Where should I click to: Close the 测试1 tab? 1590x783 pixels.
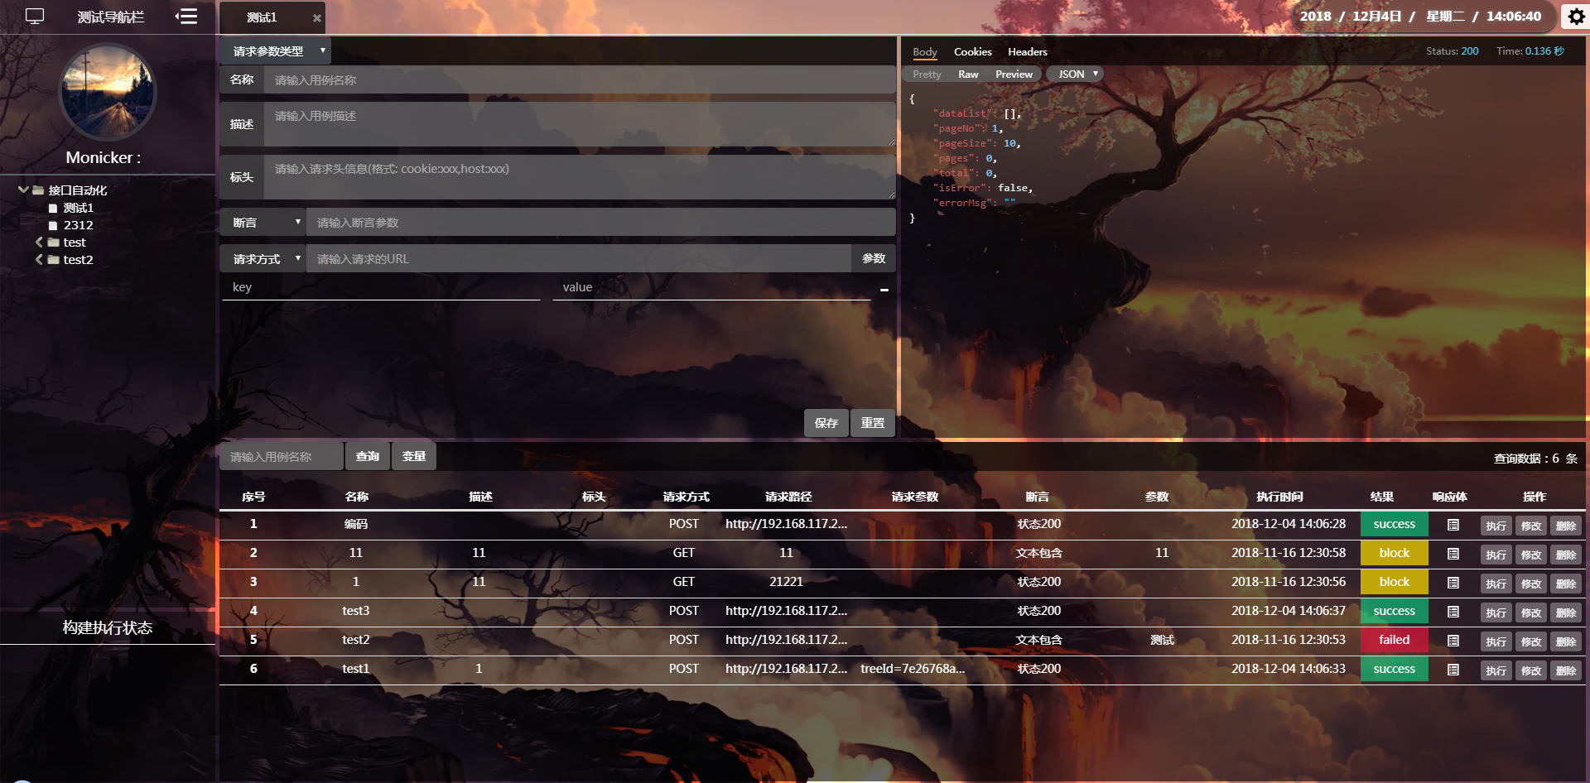(x=316, y=18)
